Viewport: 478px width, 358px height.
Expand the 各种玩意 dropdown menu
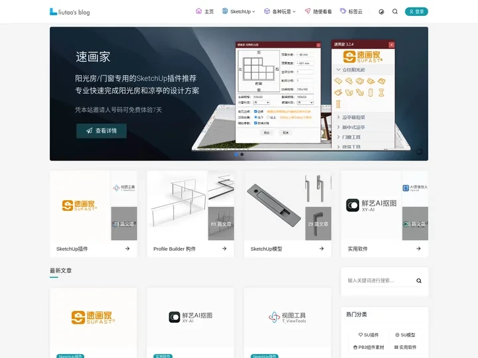[x=280, y=11]
